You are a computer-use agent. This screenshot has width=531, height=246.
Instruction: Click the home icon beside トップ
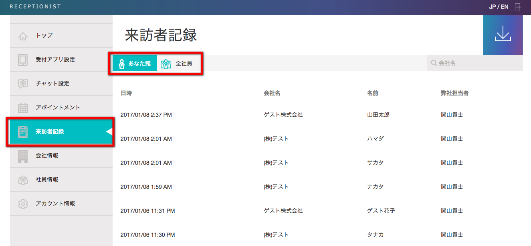[x=23, y=36]
